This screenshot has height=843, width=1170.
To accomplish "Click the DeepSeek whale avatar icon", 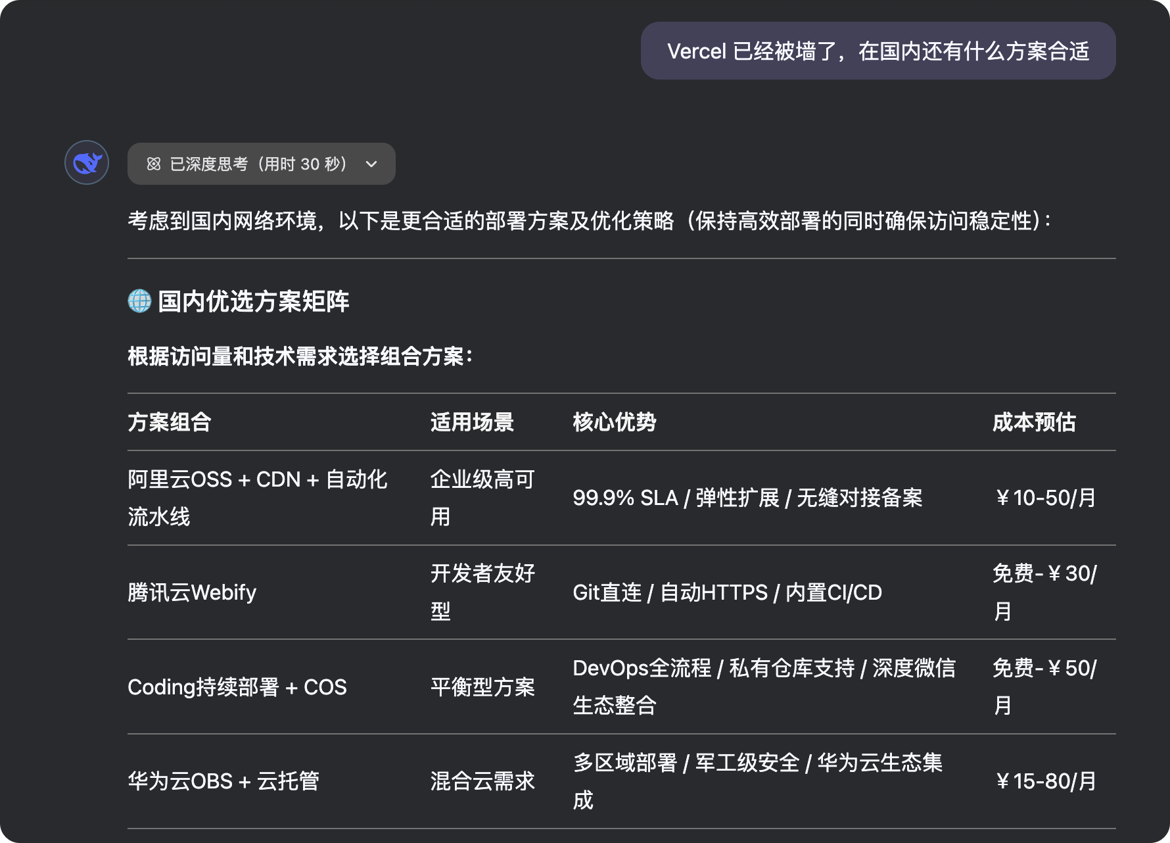I will (x=87, y=162).
